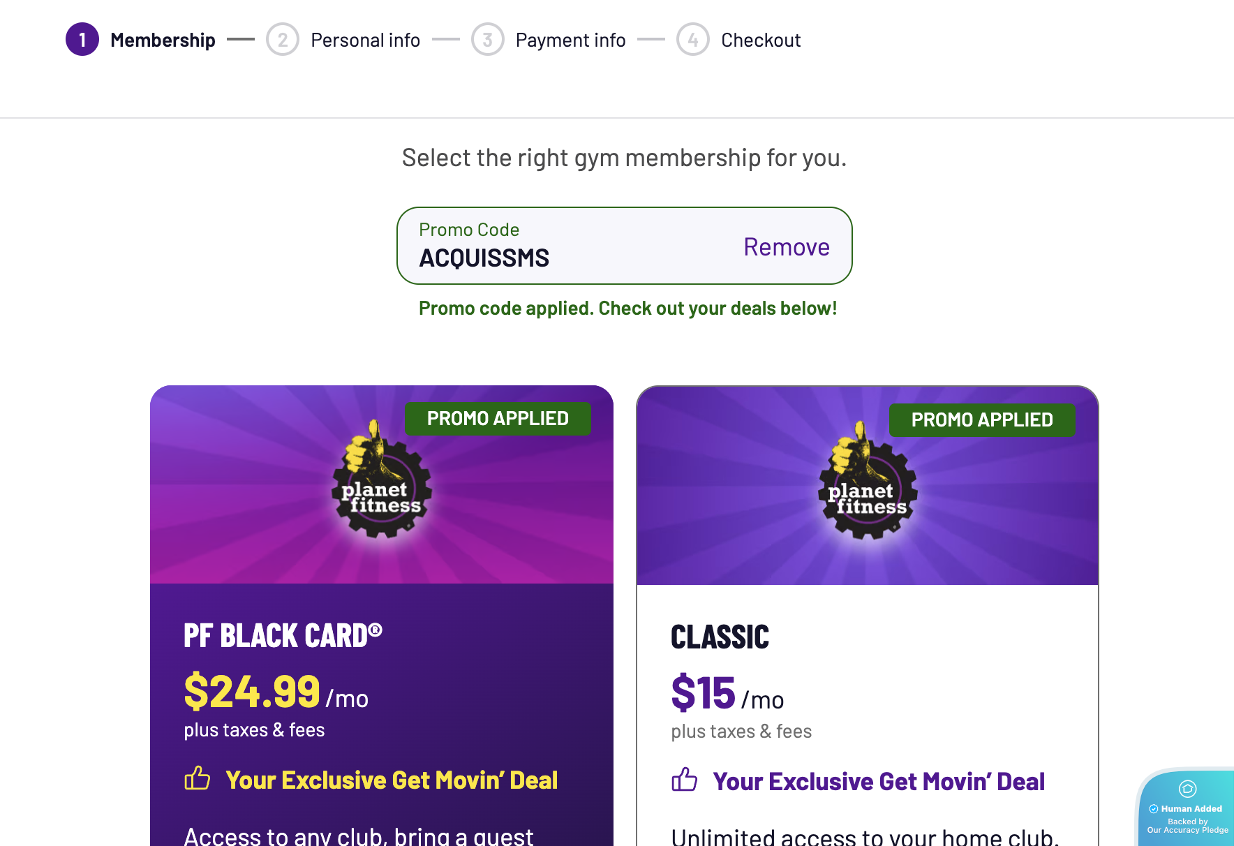
Task: Jump to the Checkout step
Action: tap(761, 40)
